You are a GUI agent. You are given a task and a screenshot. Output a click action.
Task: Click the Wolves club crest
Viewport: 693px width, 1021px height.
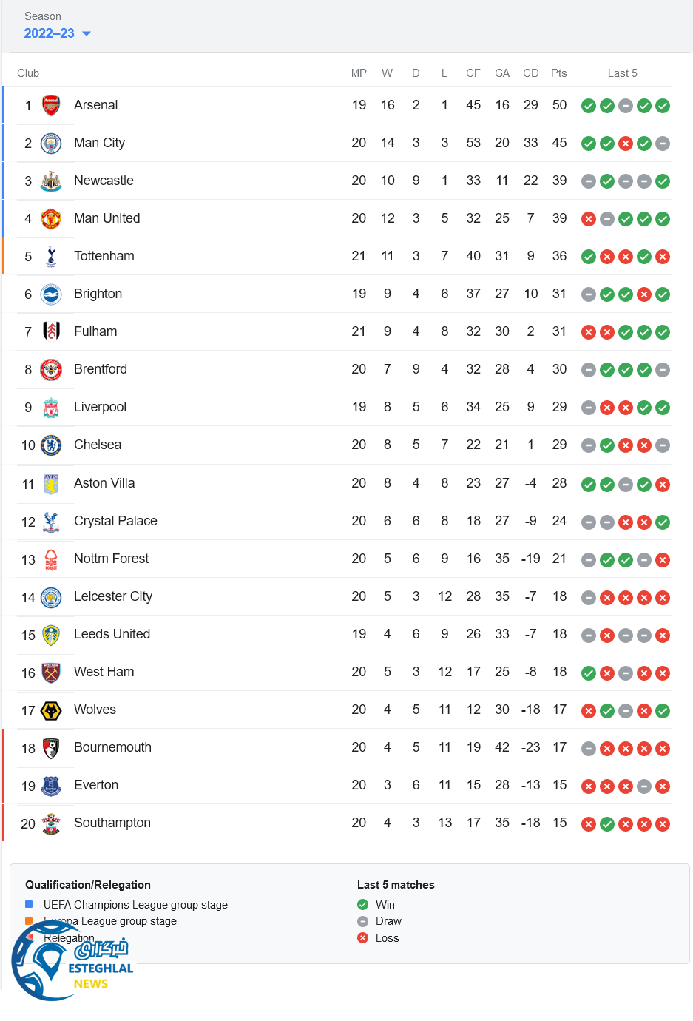51,710
